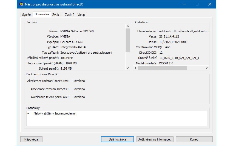Image resolution: width=233 pixels, height=146 pixels.
Task: Click the Zařízení scrollbar down arrow
Action: pos(127,68)
